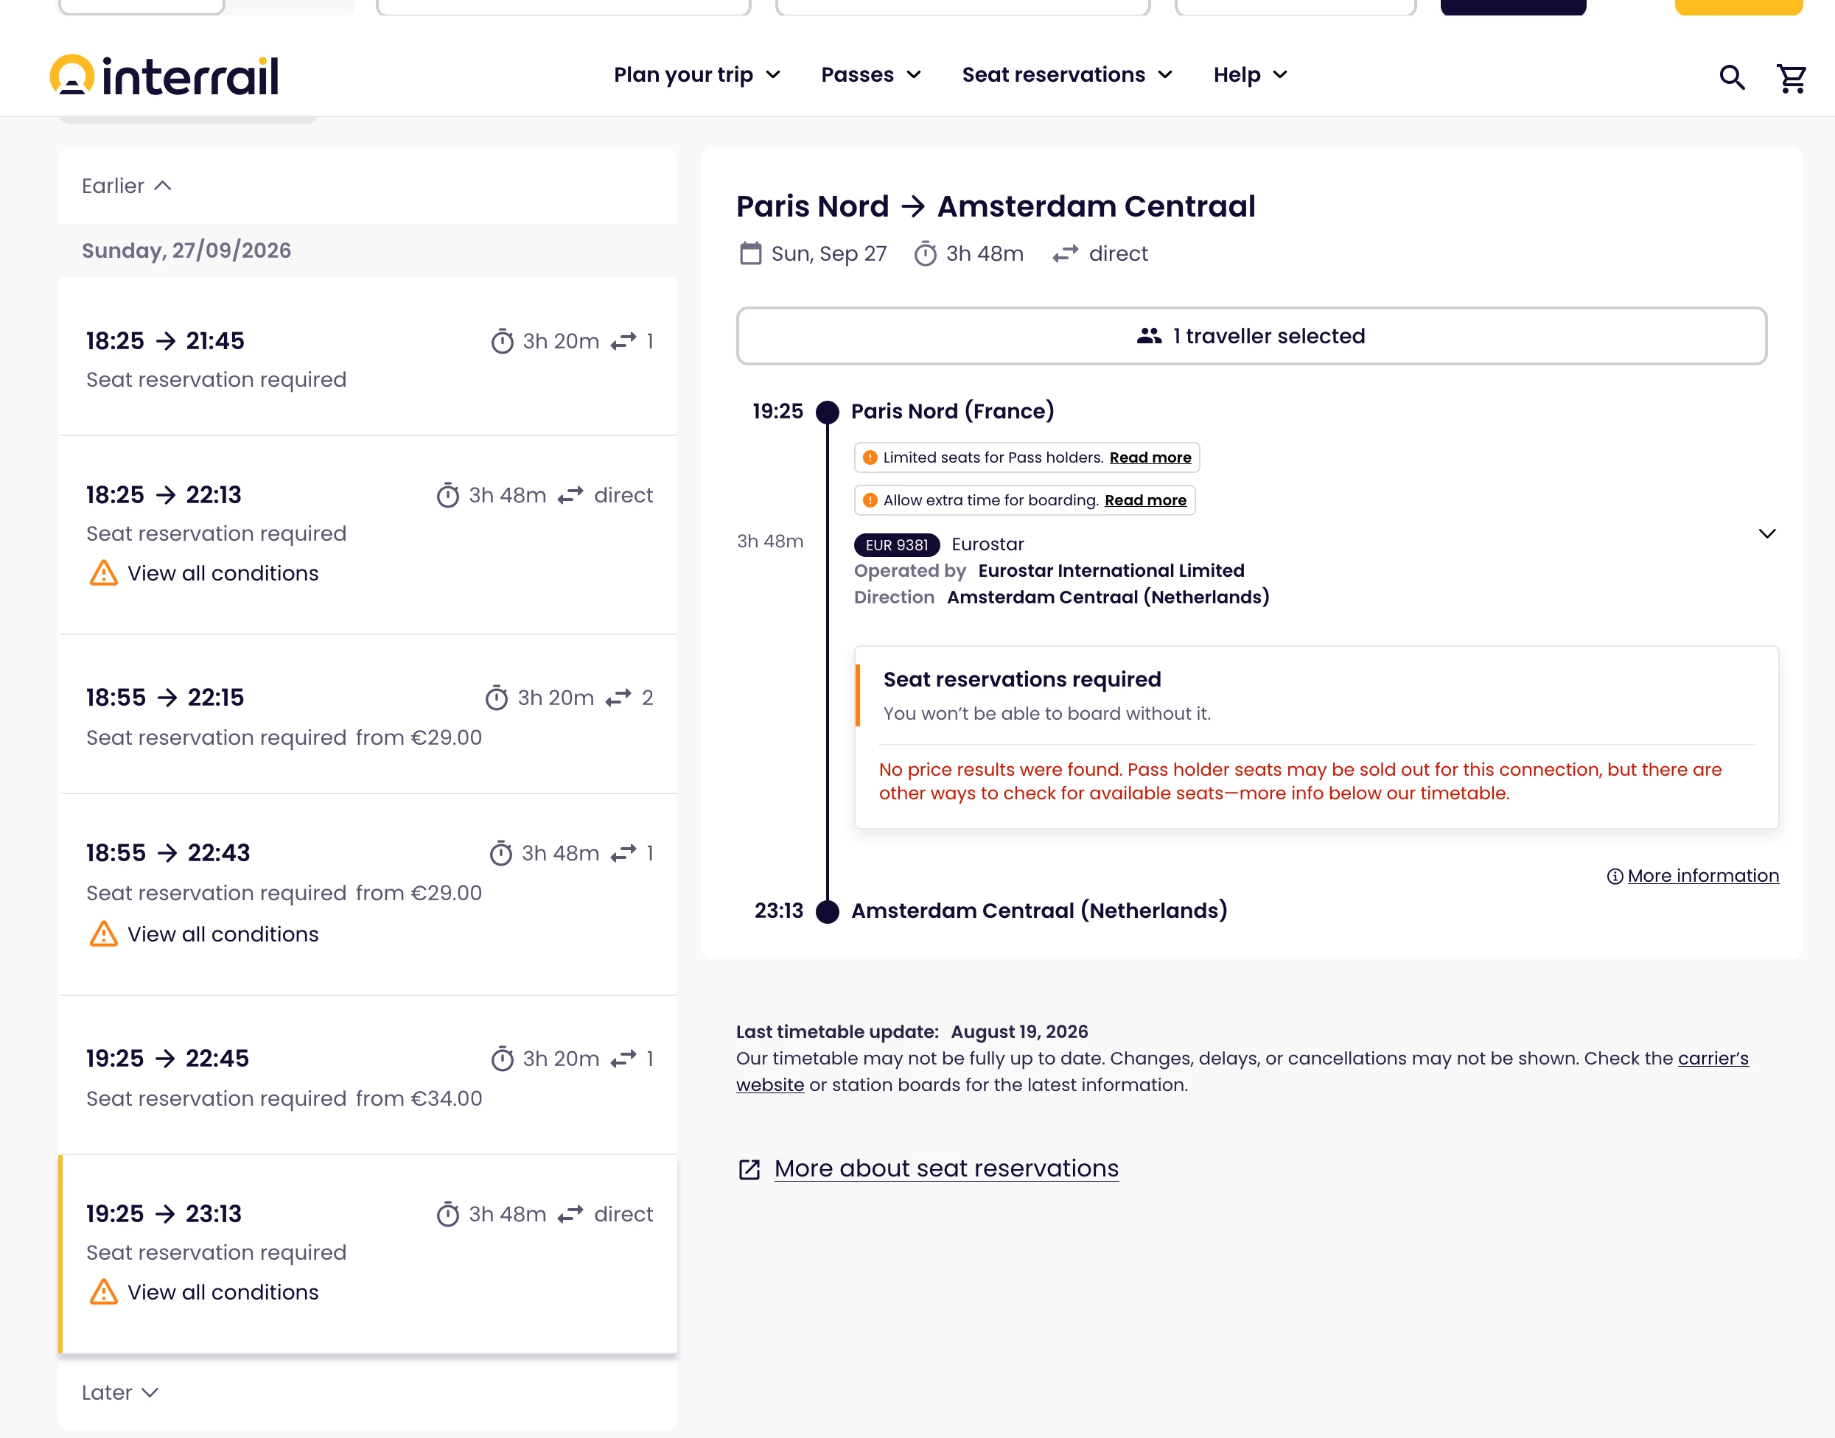The width and height of the screenshot is (1835, 1438).
Task: Click the calendar icon beside Sun, Sep 27
Action: [x=750, y=253]
